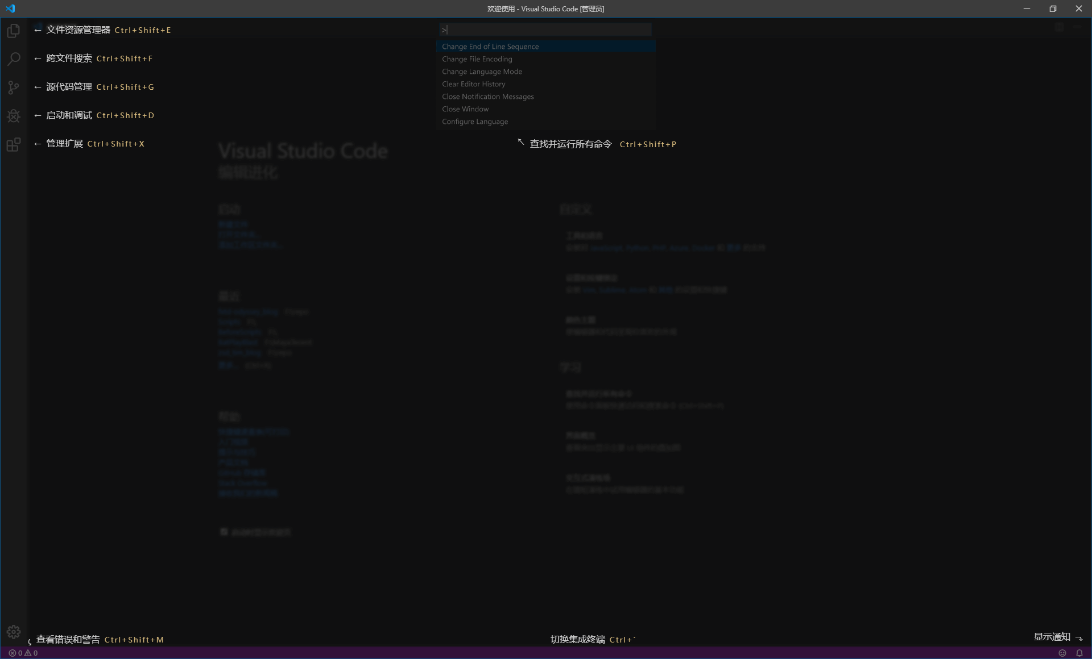
Task: Minimize the Visual Studio Code window
Action: coord(1027,9)
